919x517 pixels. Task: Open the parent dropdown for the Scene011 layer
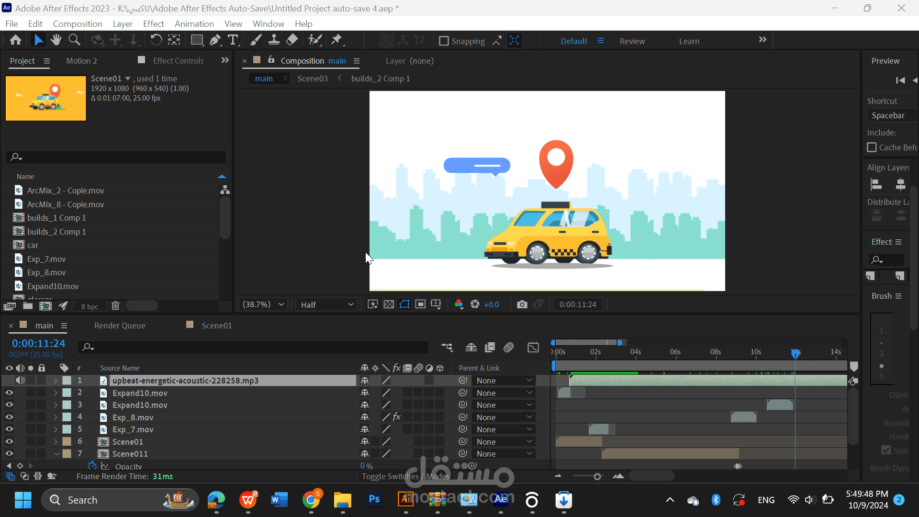point(504,454)
